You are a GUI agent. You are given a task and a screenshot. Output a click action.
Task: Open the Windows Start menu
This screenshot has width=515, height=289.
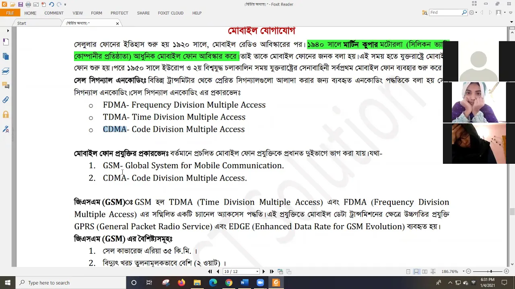8,283
